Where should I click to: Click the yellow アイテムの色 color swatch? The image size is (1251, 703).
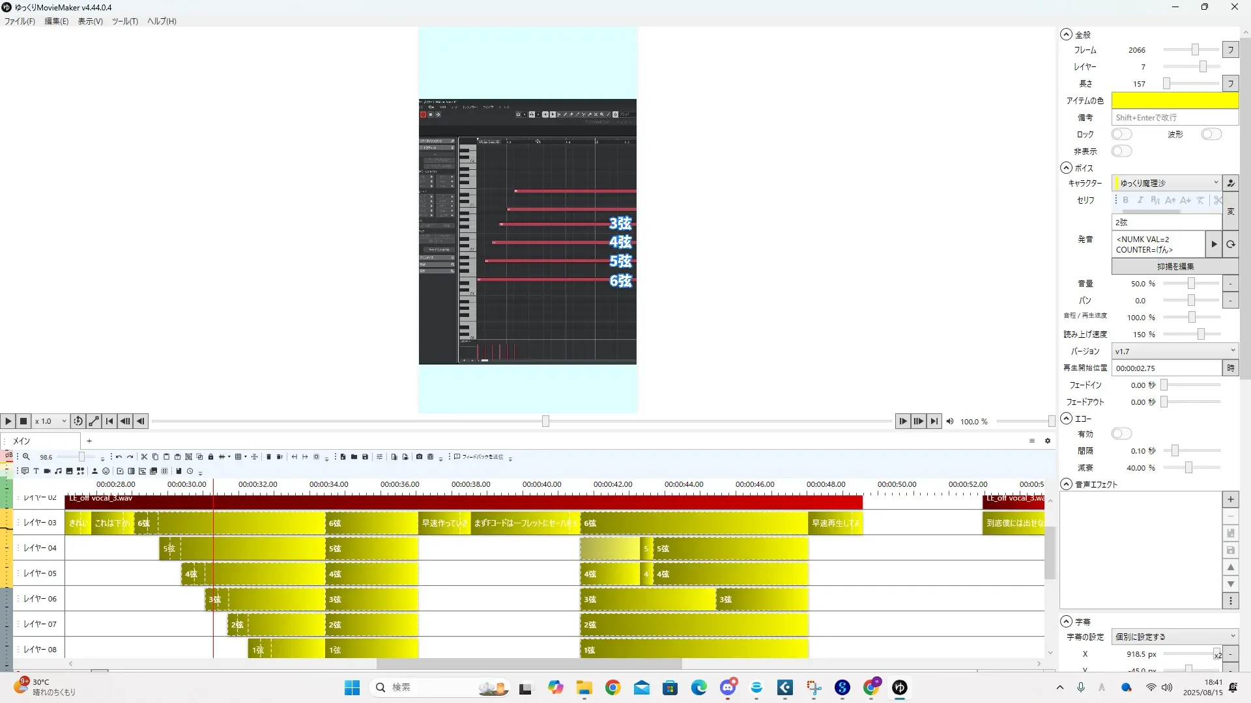[1174, 100]
